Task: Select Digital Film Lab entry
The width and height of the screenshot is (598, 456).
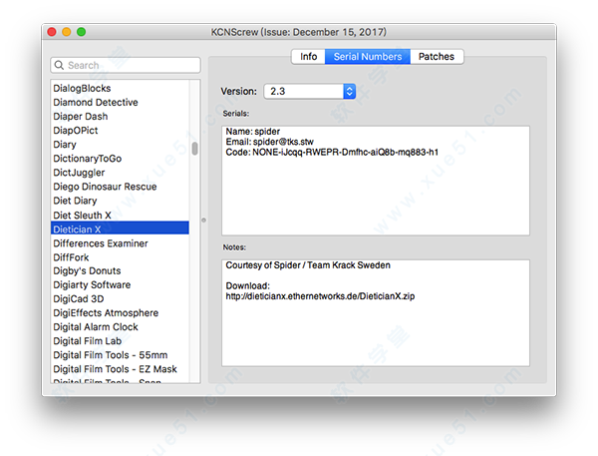Action: [x=120, y=341]
